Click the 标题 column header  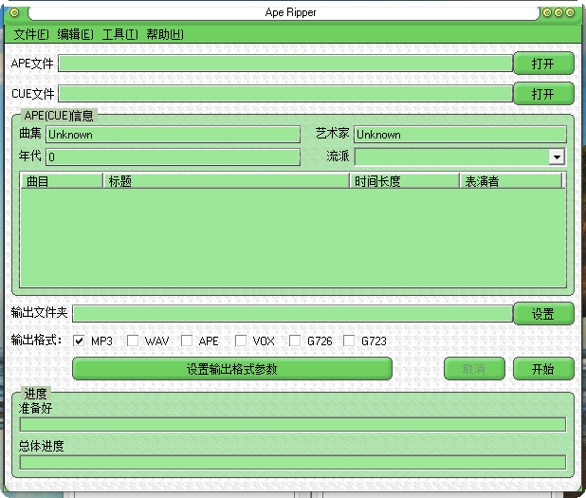tap(226, 181)
